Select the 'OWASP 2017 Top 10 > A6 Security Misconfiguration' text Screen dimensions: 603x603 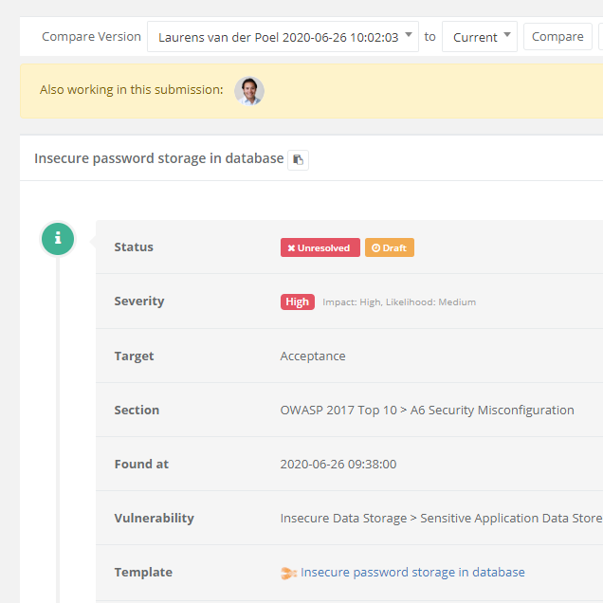[427, 411]
